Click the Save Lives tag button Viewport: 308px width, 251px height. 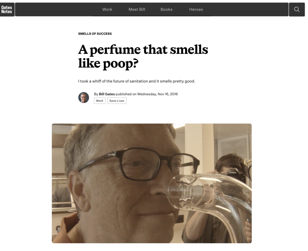pos(117,101)
